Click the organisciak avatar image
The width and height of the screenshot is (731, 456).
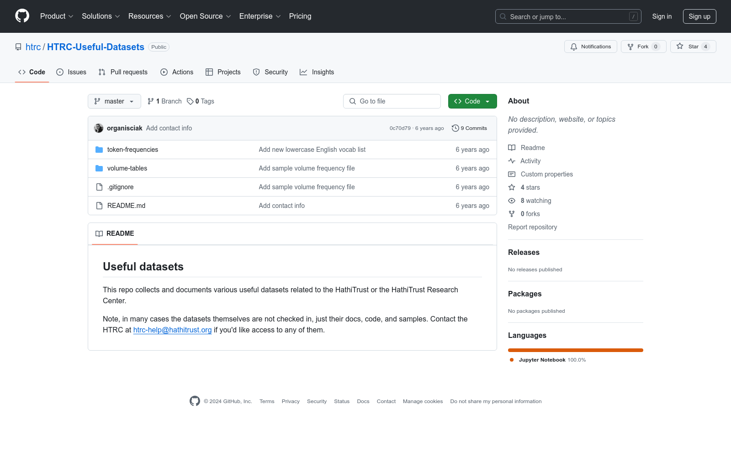click(99, 128)
